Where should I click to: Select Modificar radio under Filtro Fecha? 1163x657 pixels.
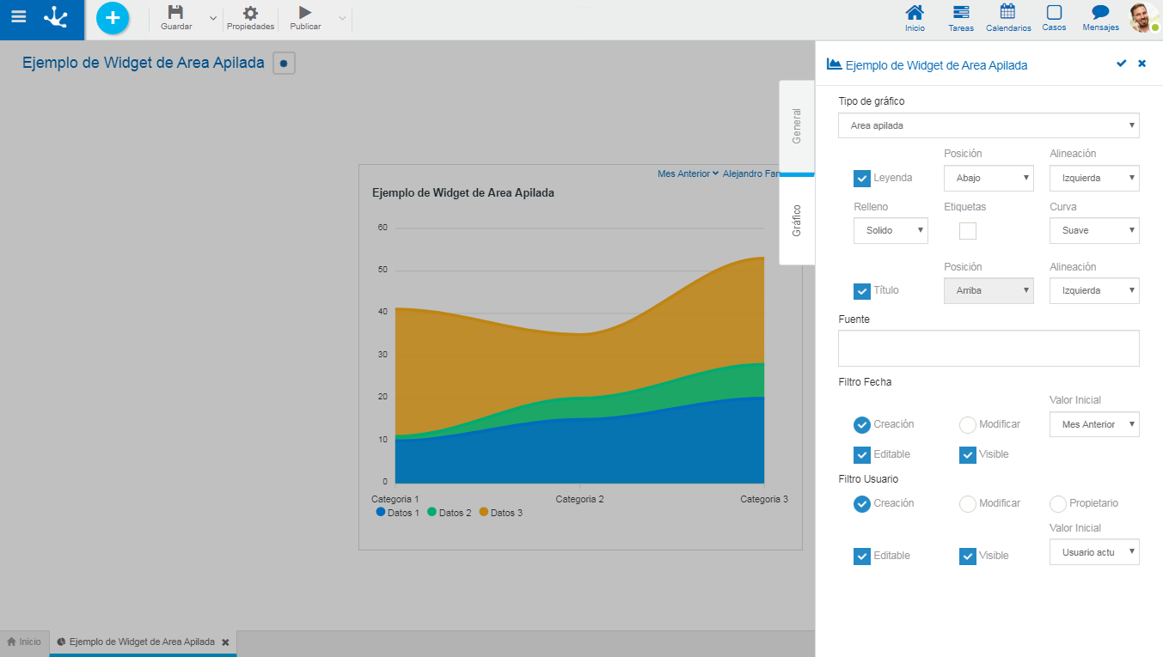968,424
